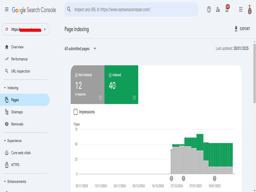Click the 'Last updated: 28/01/2025' text
This screenshot has height=192, width=256.
(x=232, y=48)
